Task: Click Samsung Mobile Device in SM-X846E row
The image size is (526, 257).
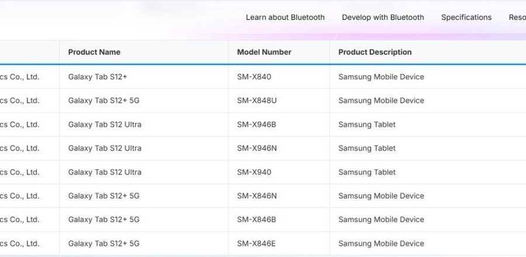Action: [x=381, y=243]
